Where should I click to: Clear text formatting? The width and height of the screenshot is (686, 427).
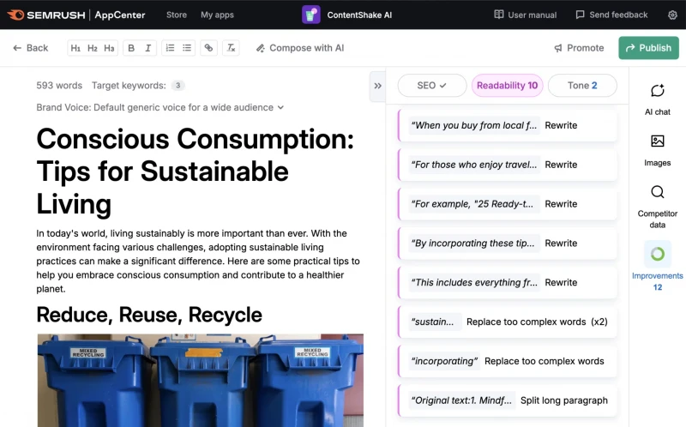click(x=231, y=48)
